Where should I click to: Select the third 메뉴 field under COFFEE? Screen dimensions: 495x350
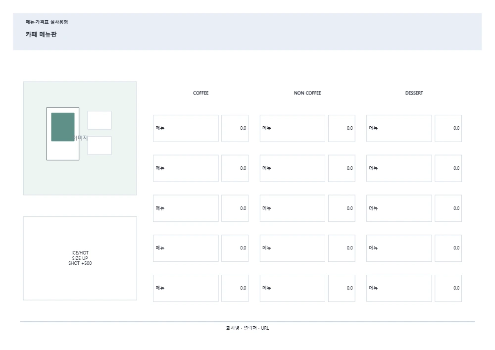(186, 208)
